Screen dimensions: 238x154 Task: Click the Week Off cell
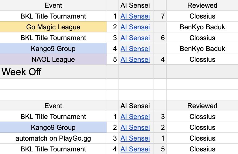point(53,72)
